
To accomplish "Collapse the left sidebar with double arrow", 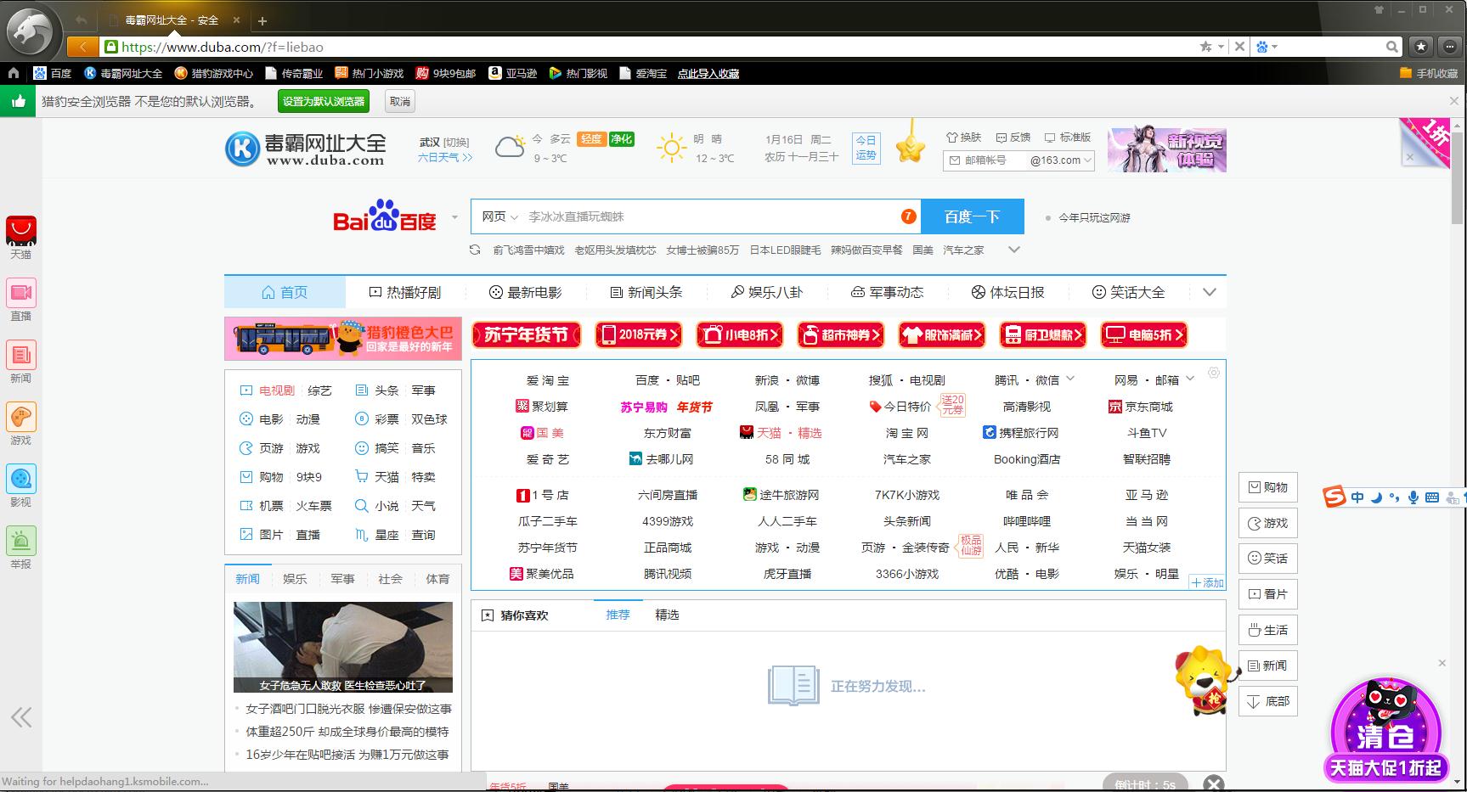I will point(21,717).
